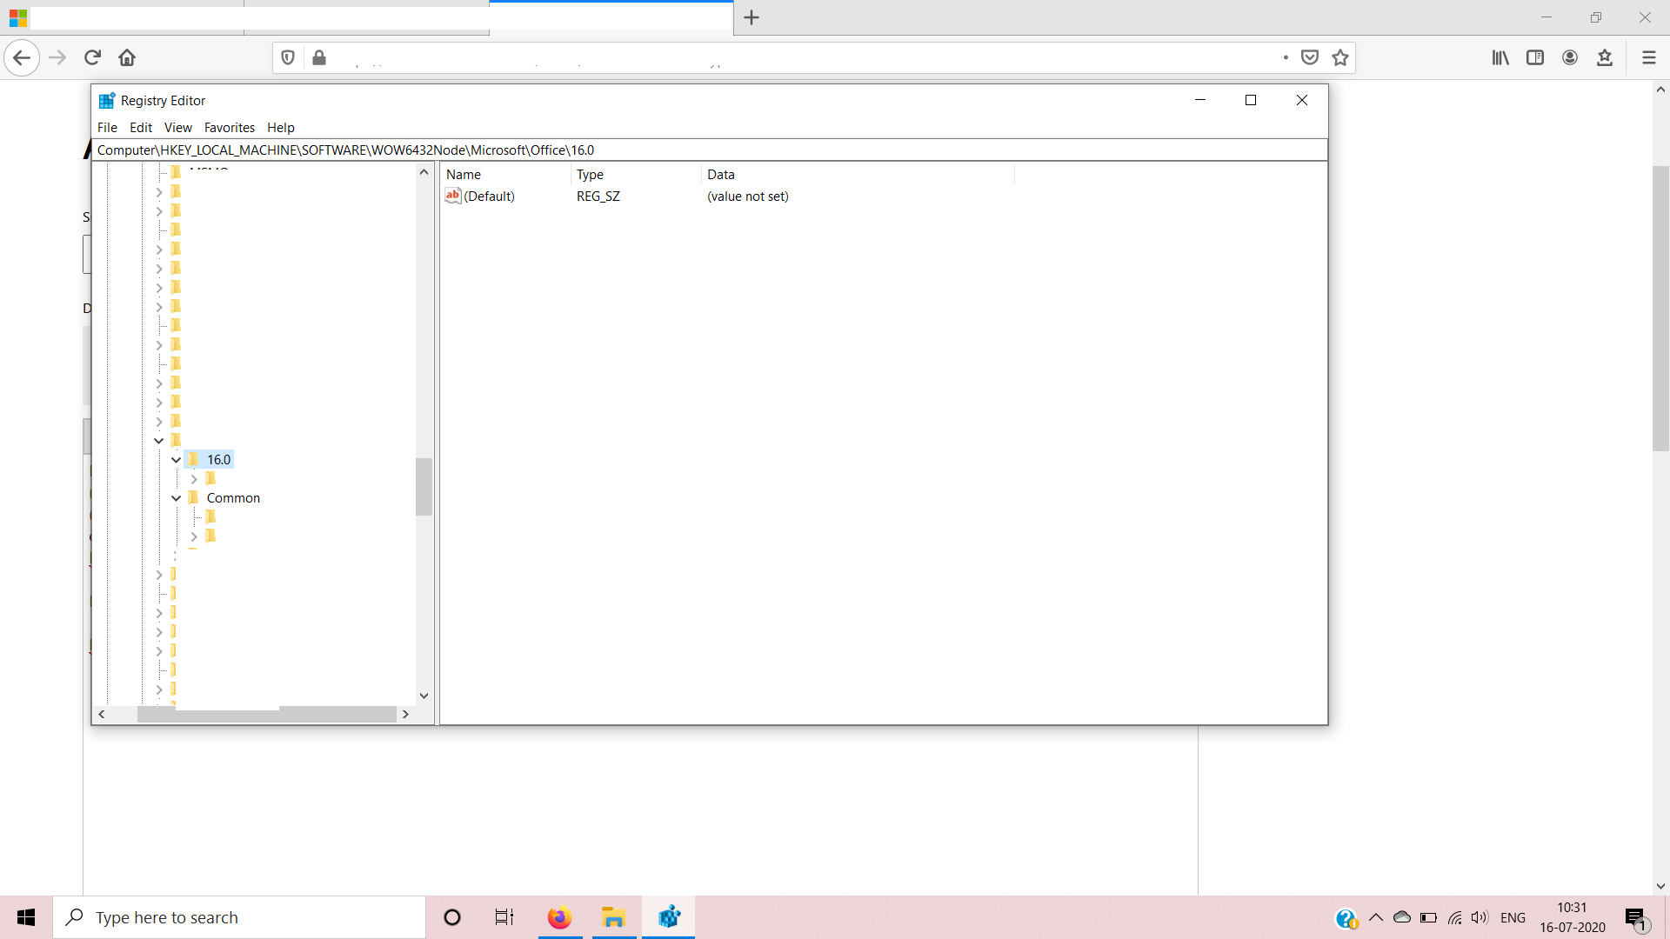Viewport: 1670px width, 939px height.
Task: Select the (Default) registry value
Action: point(489,196)
